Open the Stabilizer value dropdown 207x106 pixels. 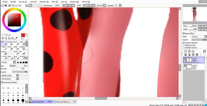click(120, 5)
